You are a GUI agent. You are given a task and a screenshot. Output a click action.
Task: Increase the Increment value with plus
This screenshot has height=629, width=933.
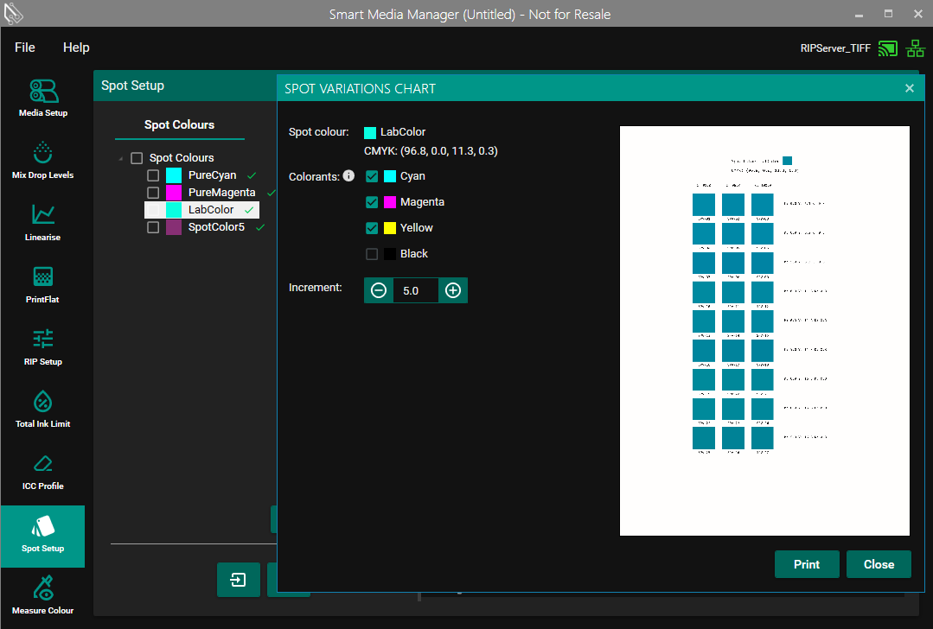[x=452, y=290]
